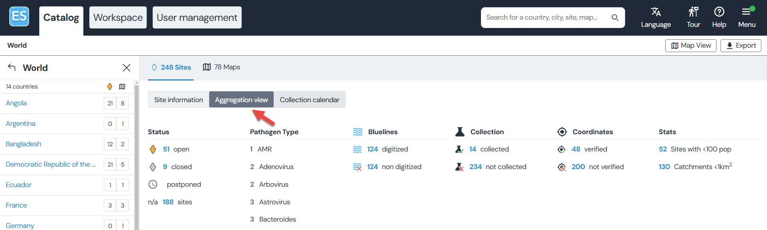Click the Map View button
The width and height of the screenshot is (767, 230).
pos(690,46)
